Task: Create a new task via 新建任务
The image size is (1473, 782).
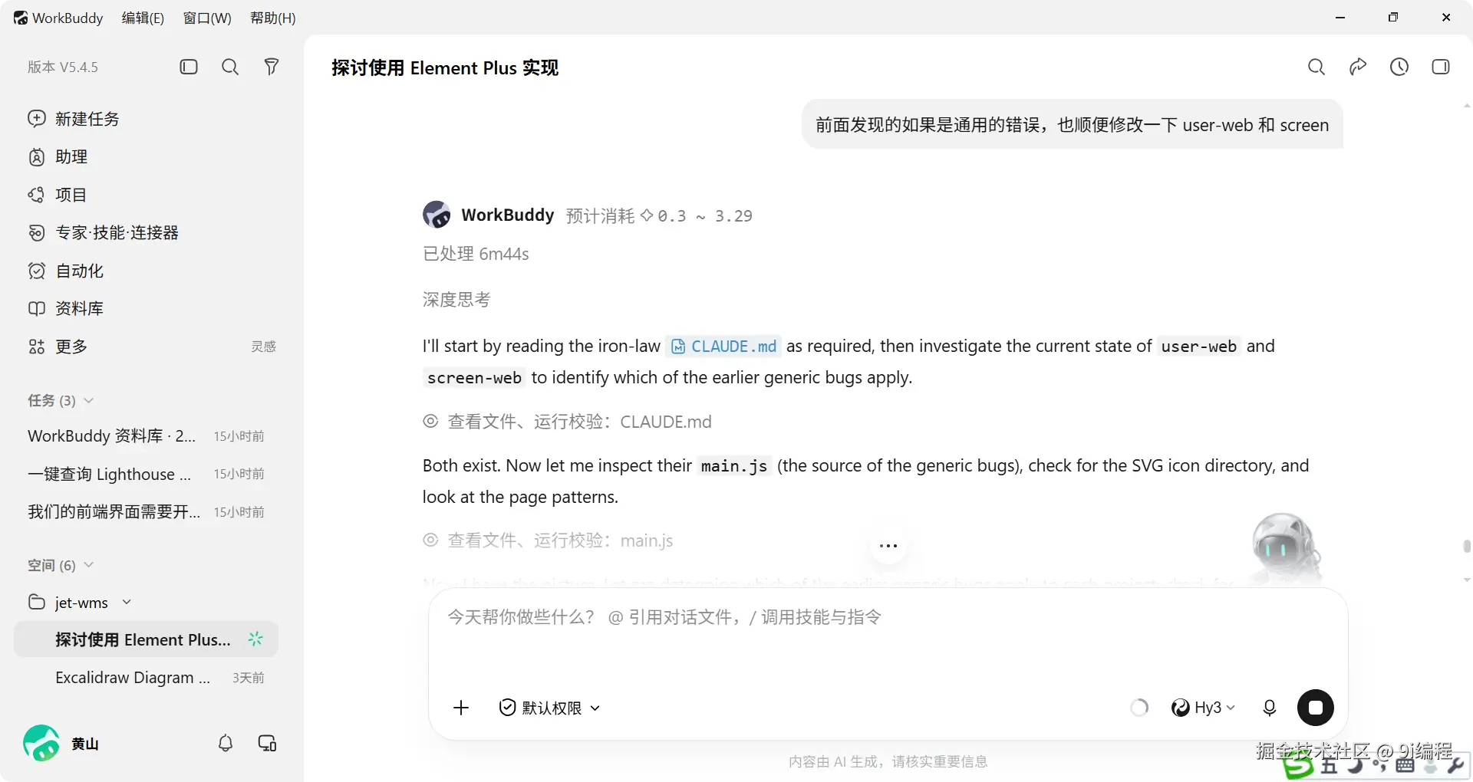Action: 74,119
